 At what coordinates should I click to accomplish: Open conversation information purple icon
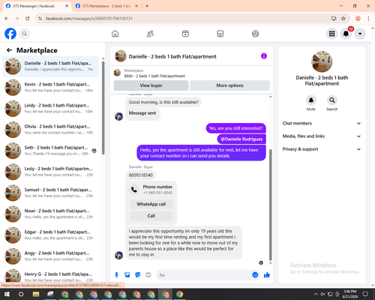click(264, 56)
